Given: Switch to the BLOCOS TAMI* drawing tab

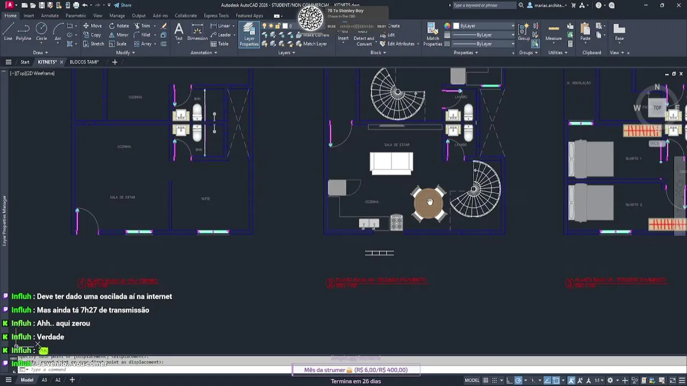Looking at the screenshot, I should (84, 62).
